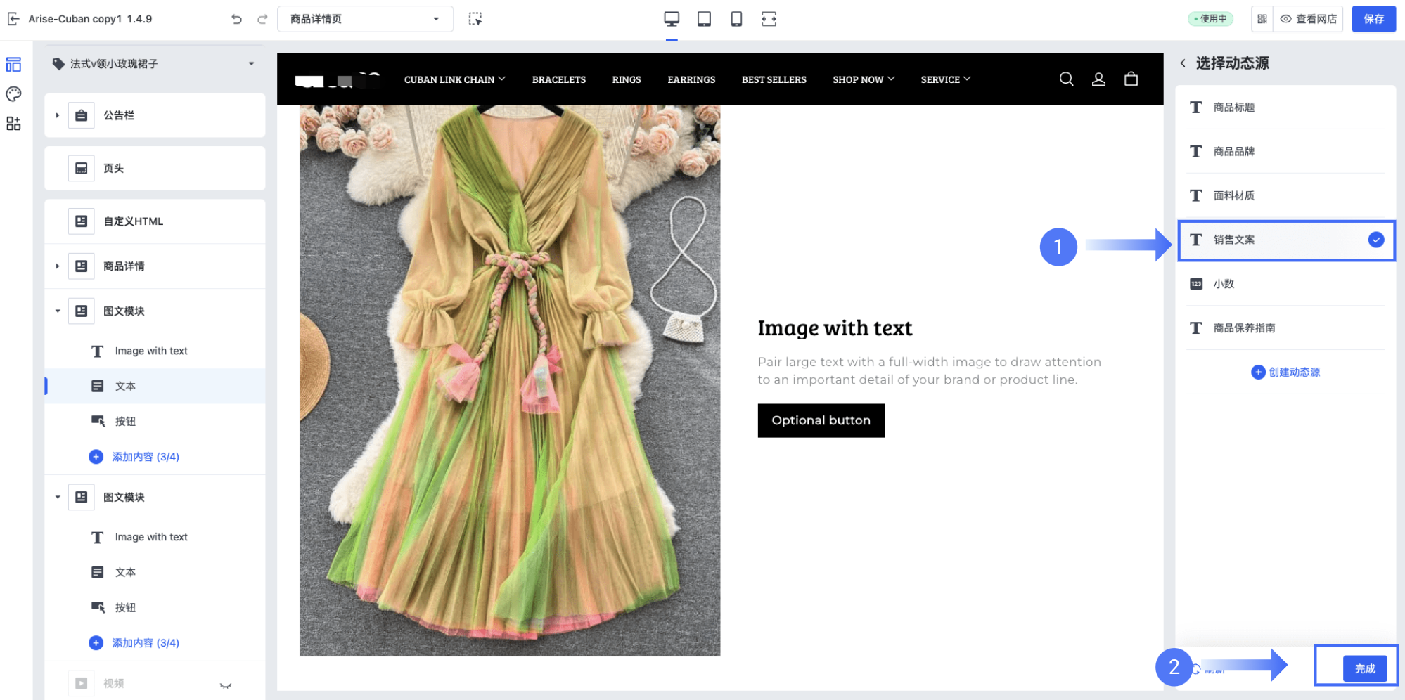The width and height of the screenshot is (1405, 700).
Task: Open the store QR code icon
Action: click(x=1262, y=19)
